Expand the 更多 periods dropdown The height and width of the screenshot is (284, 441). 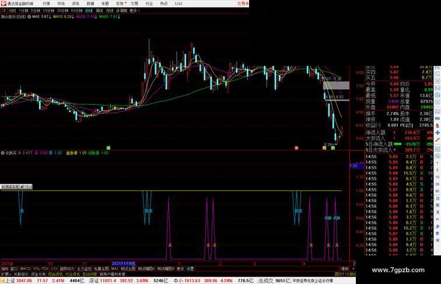point(134,10)
